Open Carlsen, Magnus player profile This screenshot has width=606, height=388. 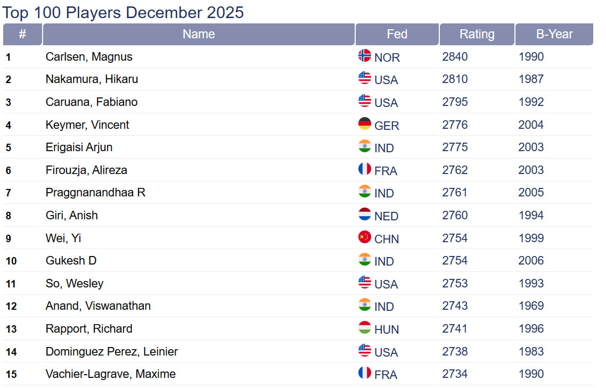click(x=89, y=57)
